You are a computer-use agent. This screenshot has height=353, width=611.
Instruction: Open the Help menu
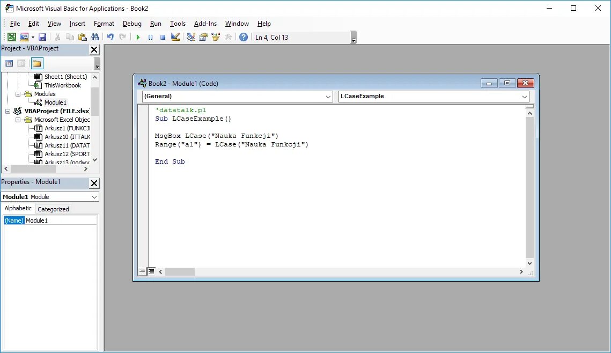[264, 24]
